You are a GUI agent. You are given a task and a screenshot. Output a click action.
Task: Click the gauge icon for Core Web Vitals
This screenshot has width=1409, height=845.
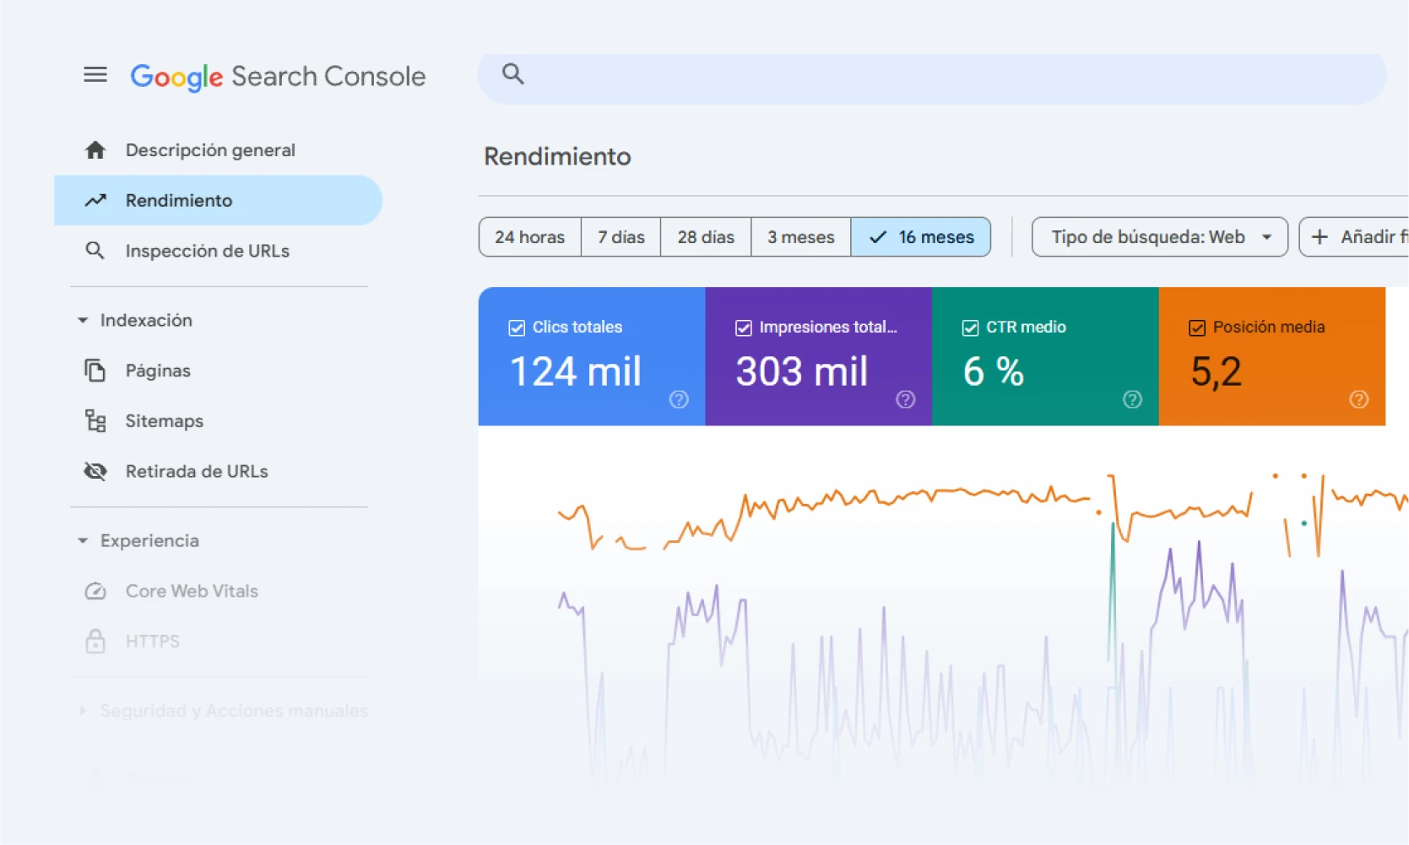pos(95,591)
